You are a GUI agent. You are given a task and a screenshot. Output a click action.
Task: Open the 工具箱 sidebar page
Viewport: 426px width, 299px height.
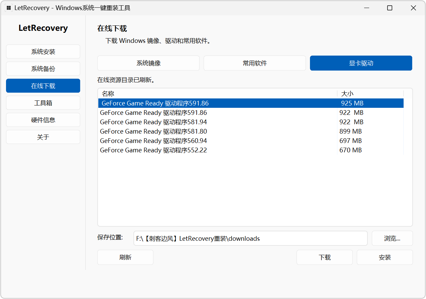click(x=43, y=103)
